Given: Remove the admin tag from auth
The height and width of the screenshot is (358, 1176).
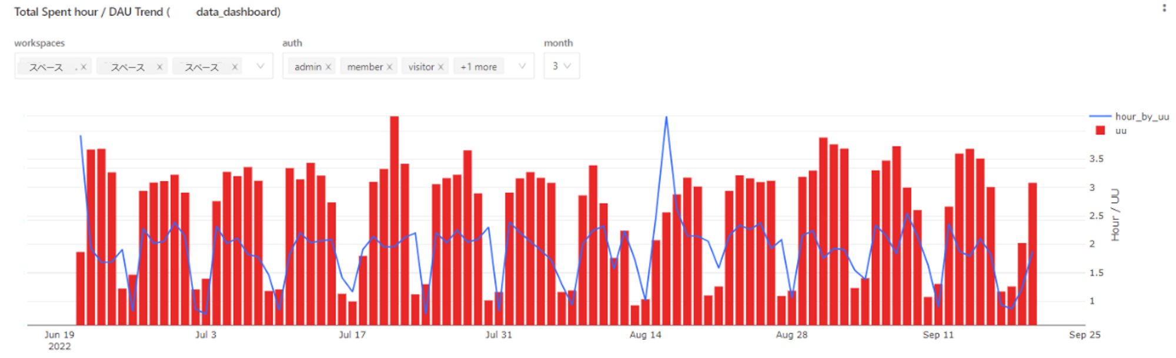Looking at the screenshot, I should coord(328,67).
